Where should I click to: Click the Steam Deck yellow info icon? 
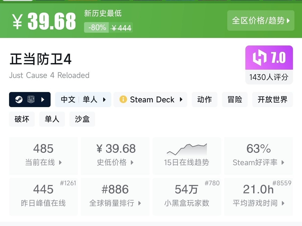123,100
